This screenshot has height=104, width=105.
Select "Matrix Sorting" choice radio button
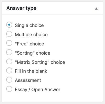[x=9, y=61]
